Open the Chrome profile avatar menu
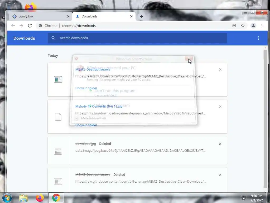 [253, 26]
